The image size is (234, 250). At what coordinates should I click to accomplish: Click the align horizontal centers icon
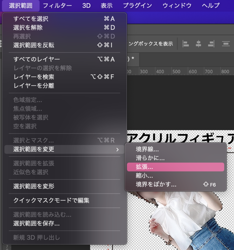point(198,44)
